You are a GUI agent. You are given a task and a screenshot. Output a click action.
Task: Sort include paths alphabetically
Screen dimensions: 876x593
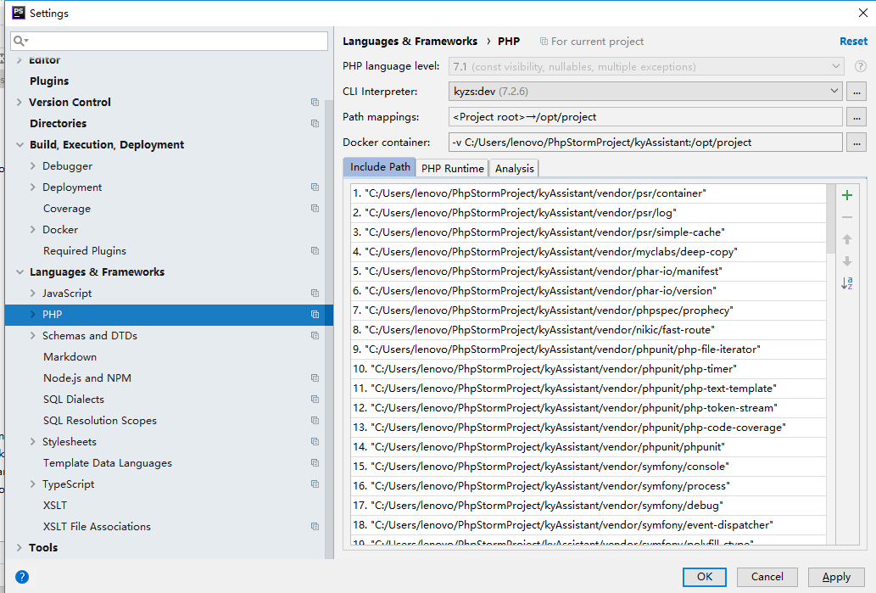tap(847, 283)
